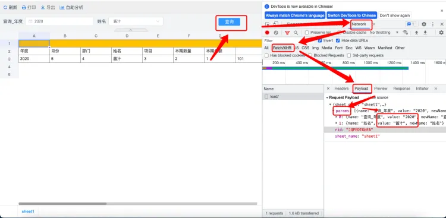The image size is (446, 218).
Task: Filter requests by Img type
Action: 315,48
